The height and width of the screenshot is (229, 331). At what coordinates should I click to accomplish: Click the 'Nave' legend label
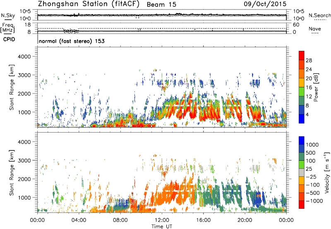(x=315, y=29)
